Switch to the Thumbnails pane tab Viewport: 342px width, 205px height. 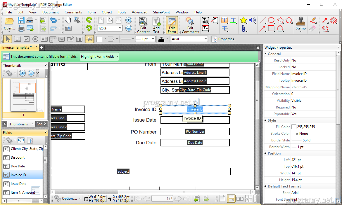coord(18,124)
